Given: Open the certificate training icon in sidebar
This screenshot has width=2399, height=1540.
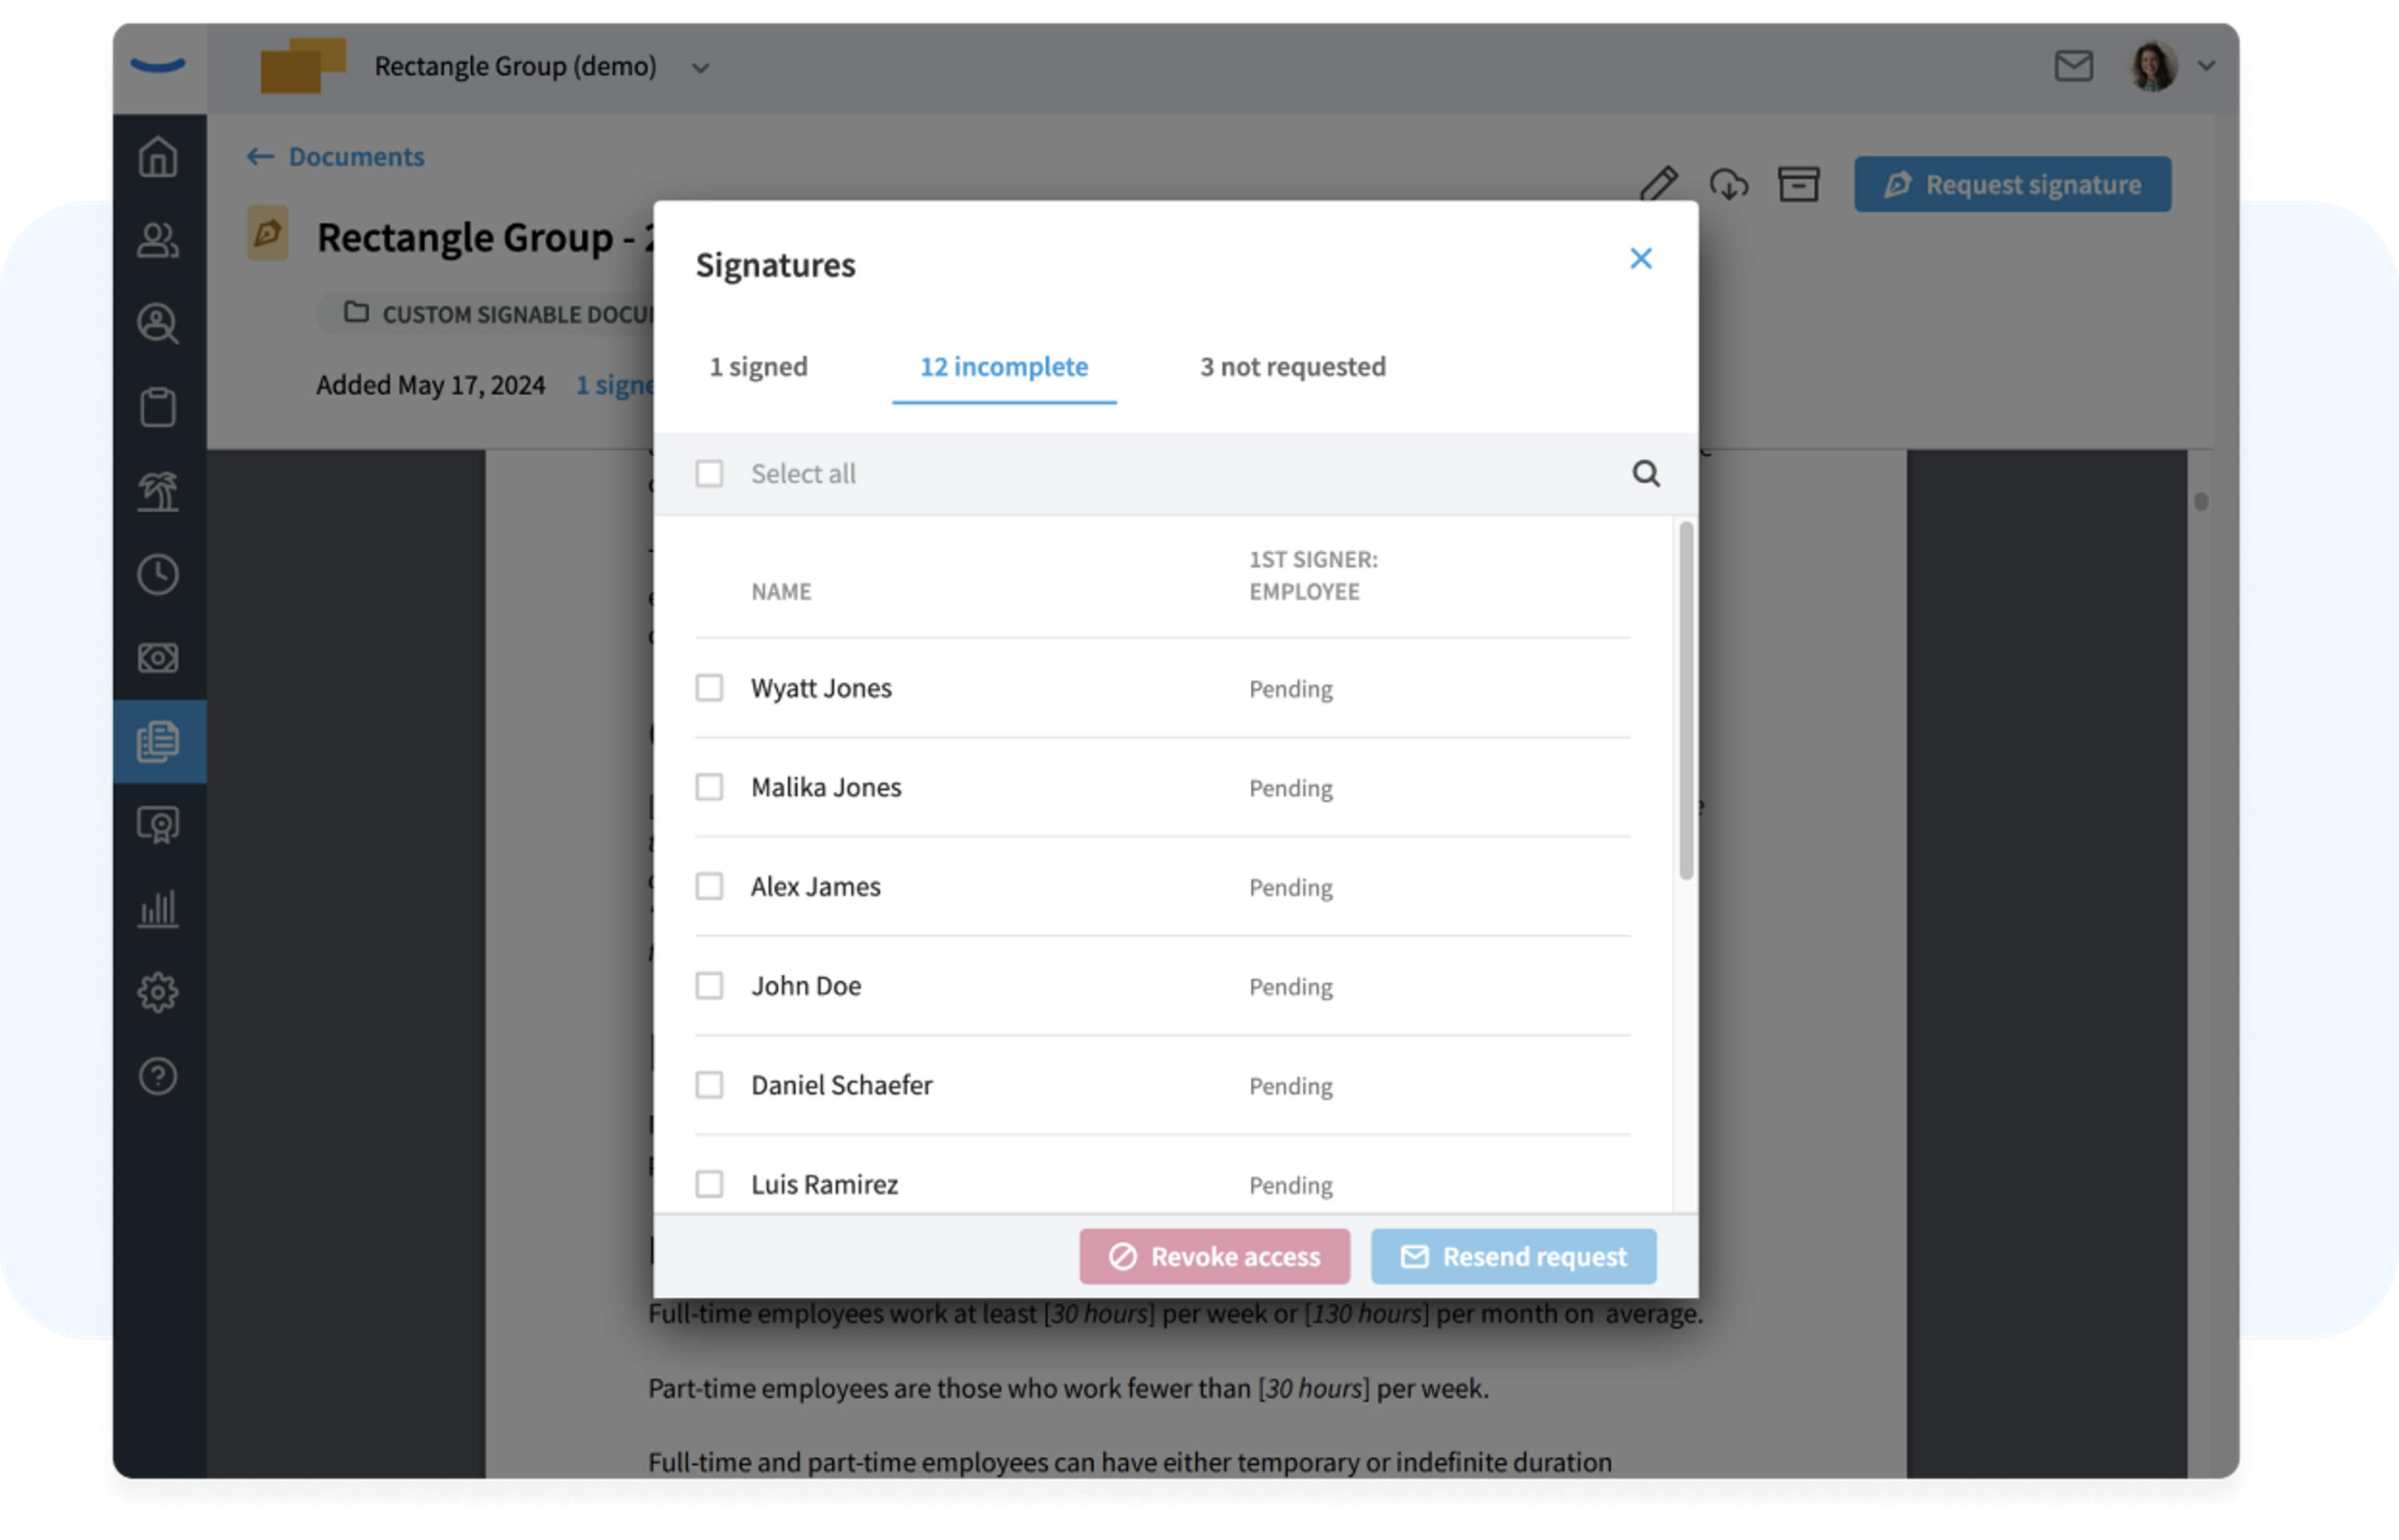Looking at the screenshot, I should (x=158, y=826).
